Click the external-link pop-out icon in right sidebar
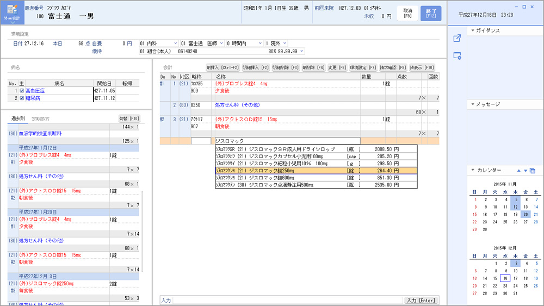The image size is (544, 306). pos(457,38)
